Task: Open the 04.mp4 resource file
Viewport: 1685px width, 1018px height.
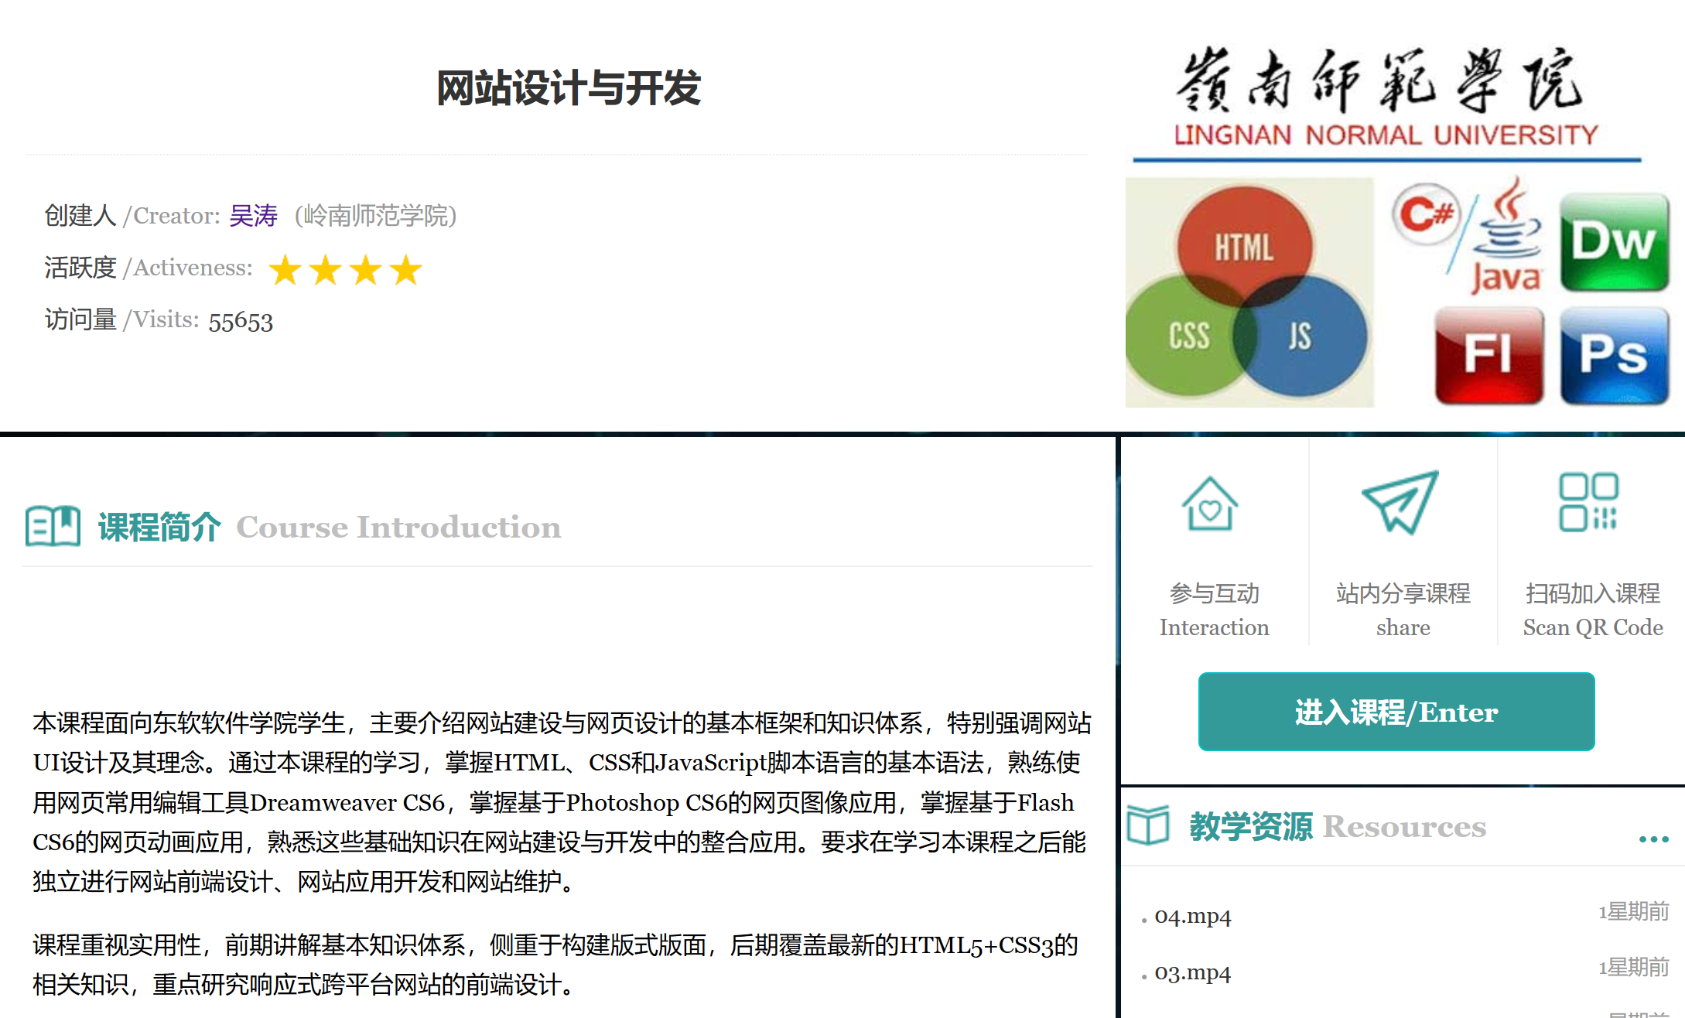Action: [x=1192, y=916]
